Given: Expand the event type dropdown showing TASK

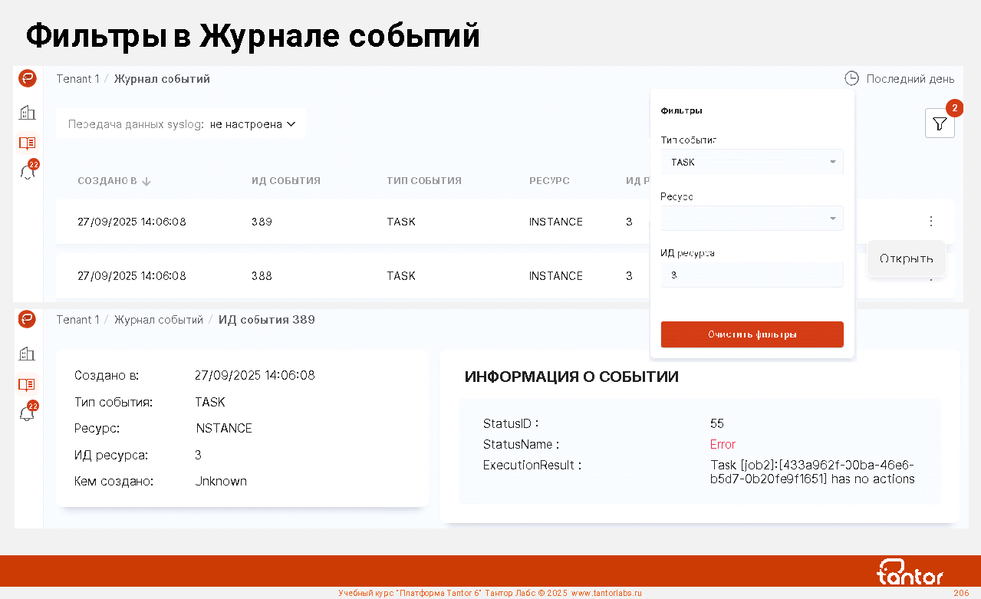Looking at the screenshot, I should pos(752,163).
